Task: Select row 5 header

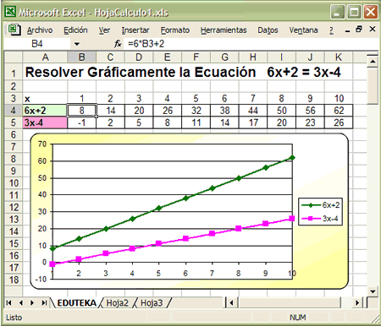Action: (14, 122)
